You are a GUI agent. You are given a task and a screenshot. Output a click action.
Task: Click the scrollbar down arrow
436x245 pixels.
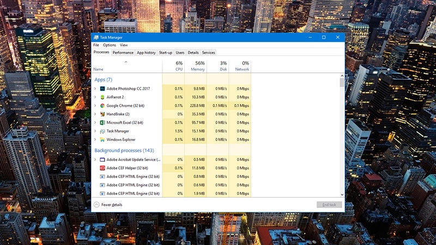(342, 194)
